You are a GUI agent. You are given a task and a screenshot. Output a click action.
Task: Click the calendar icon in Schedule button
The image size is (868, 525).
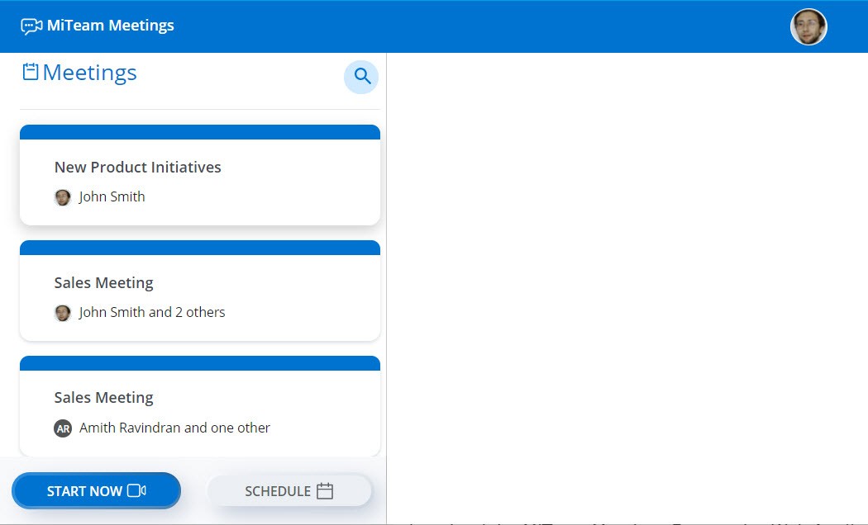point(325,491)
